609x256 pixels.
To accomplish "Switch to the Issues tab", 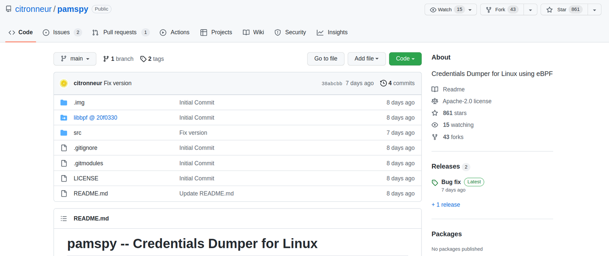I will [x=62, y=32].
